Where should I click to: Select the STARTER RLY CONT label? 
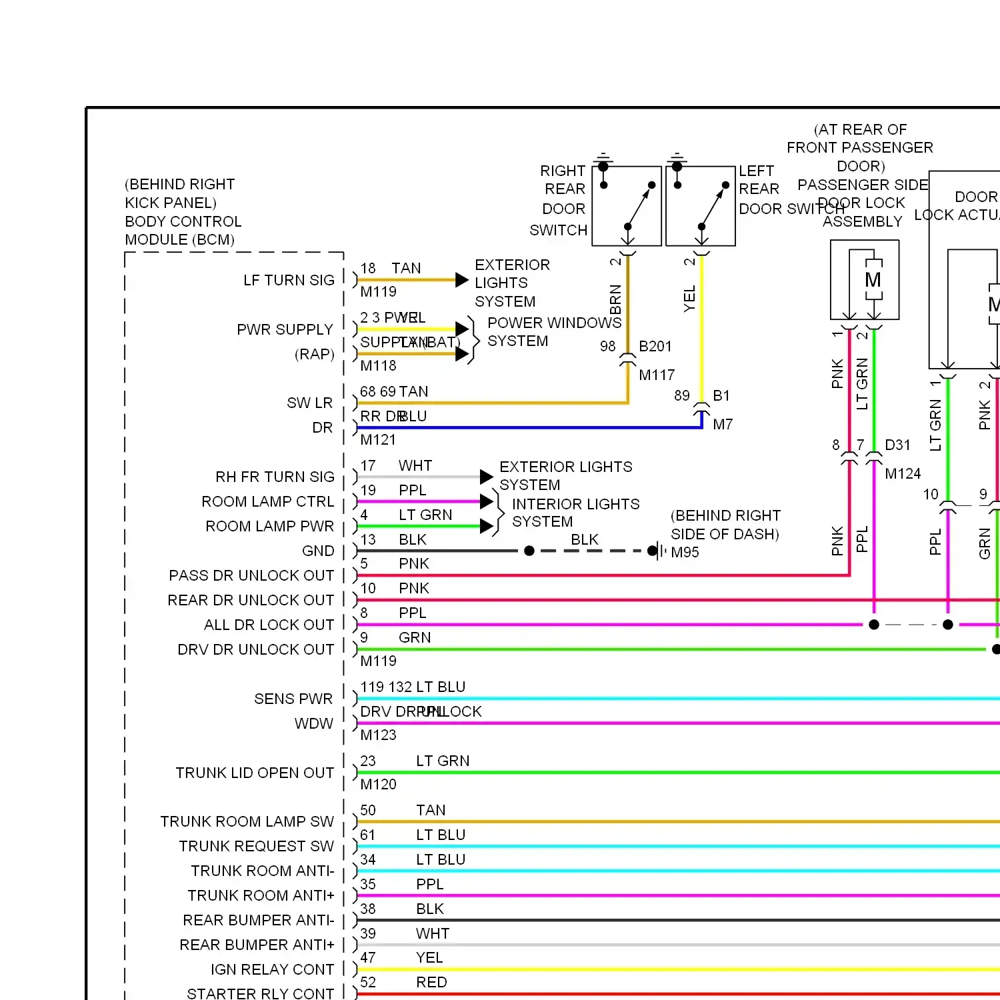pos(260,993)
